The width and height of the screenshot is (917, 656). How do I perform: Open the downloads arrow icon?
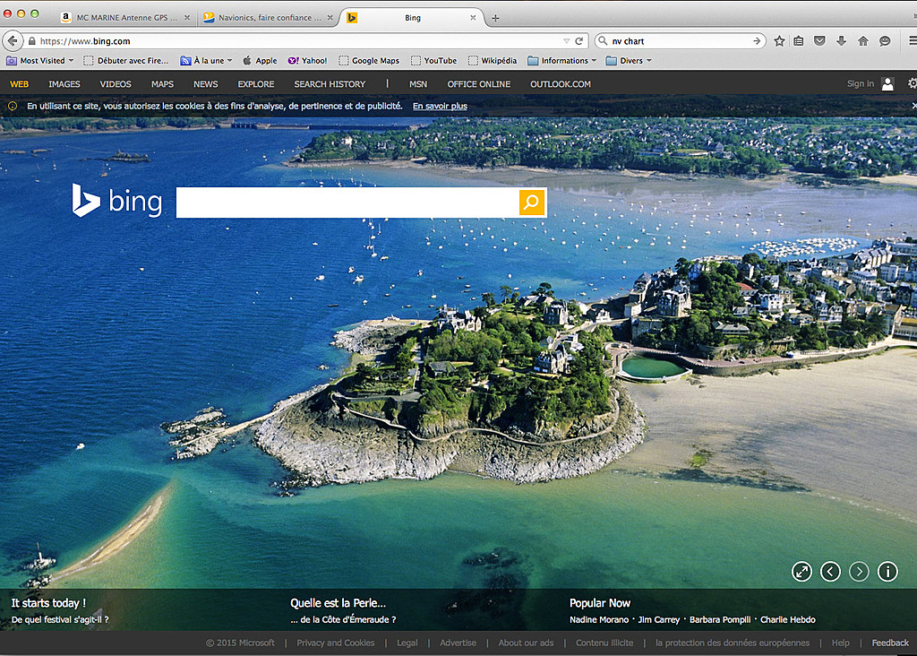841,41
